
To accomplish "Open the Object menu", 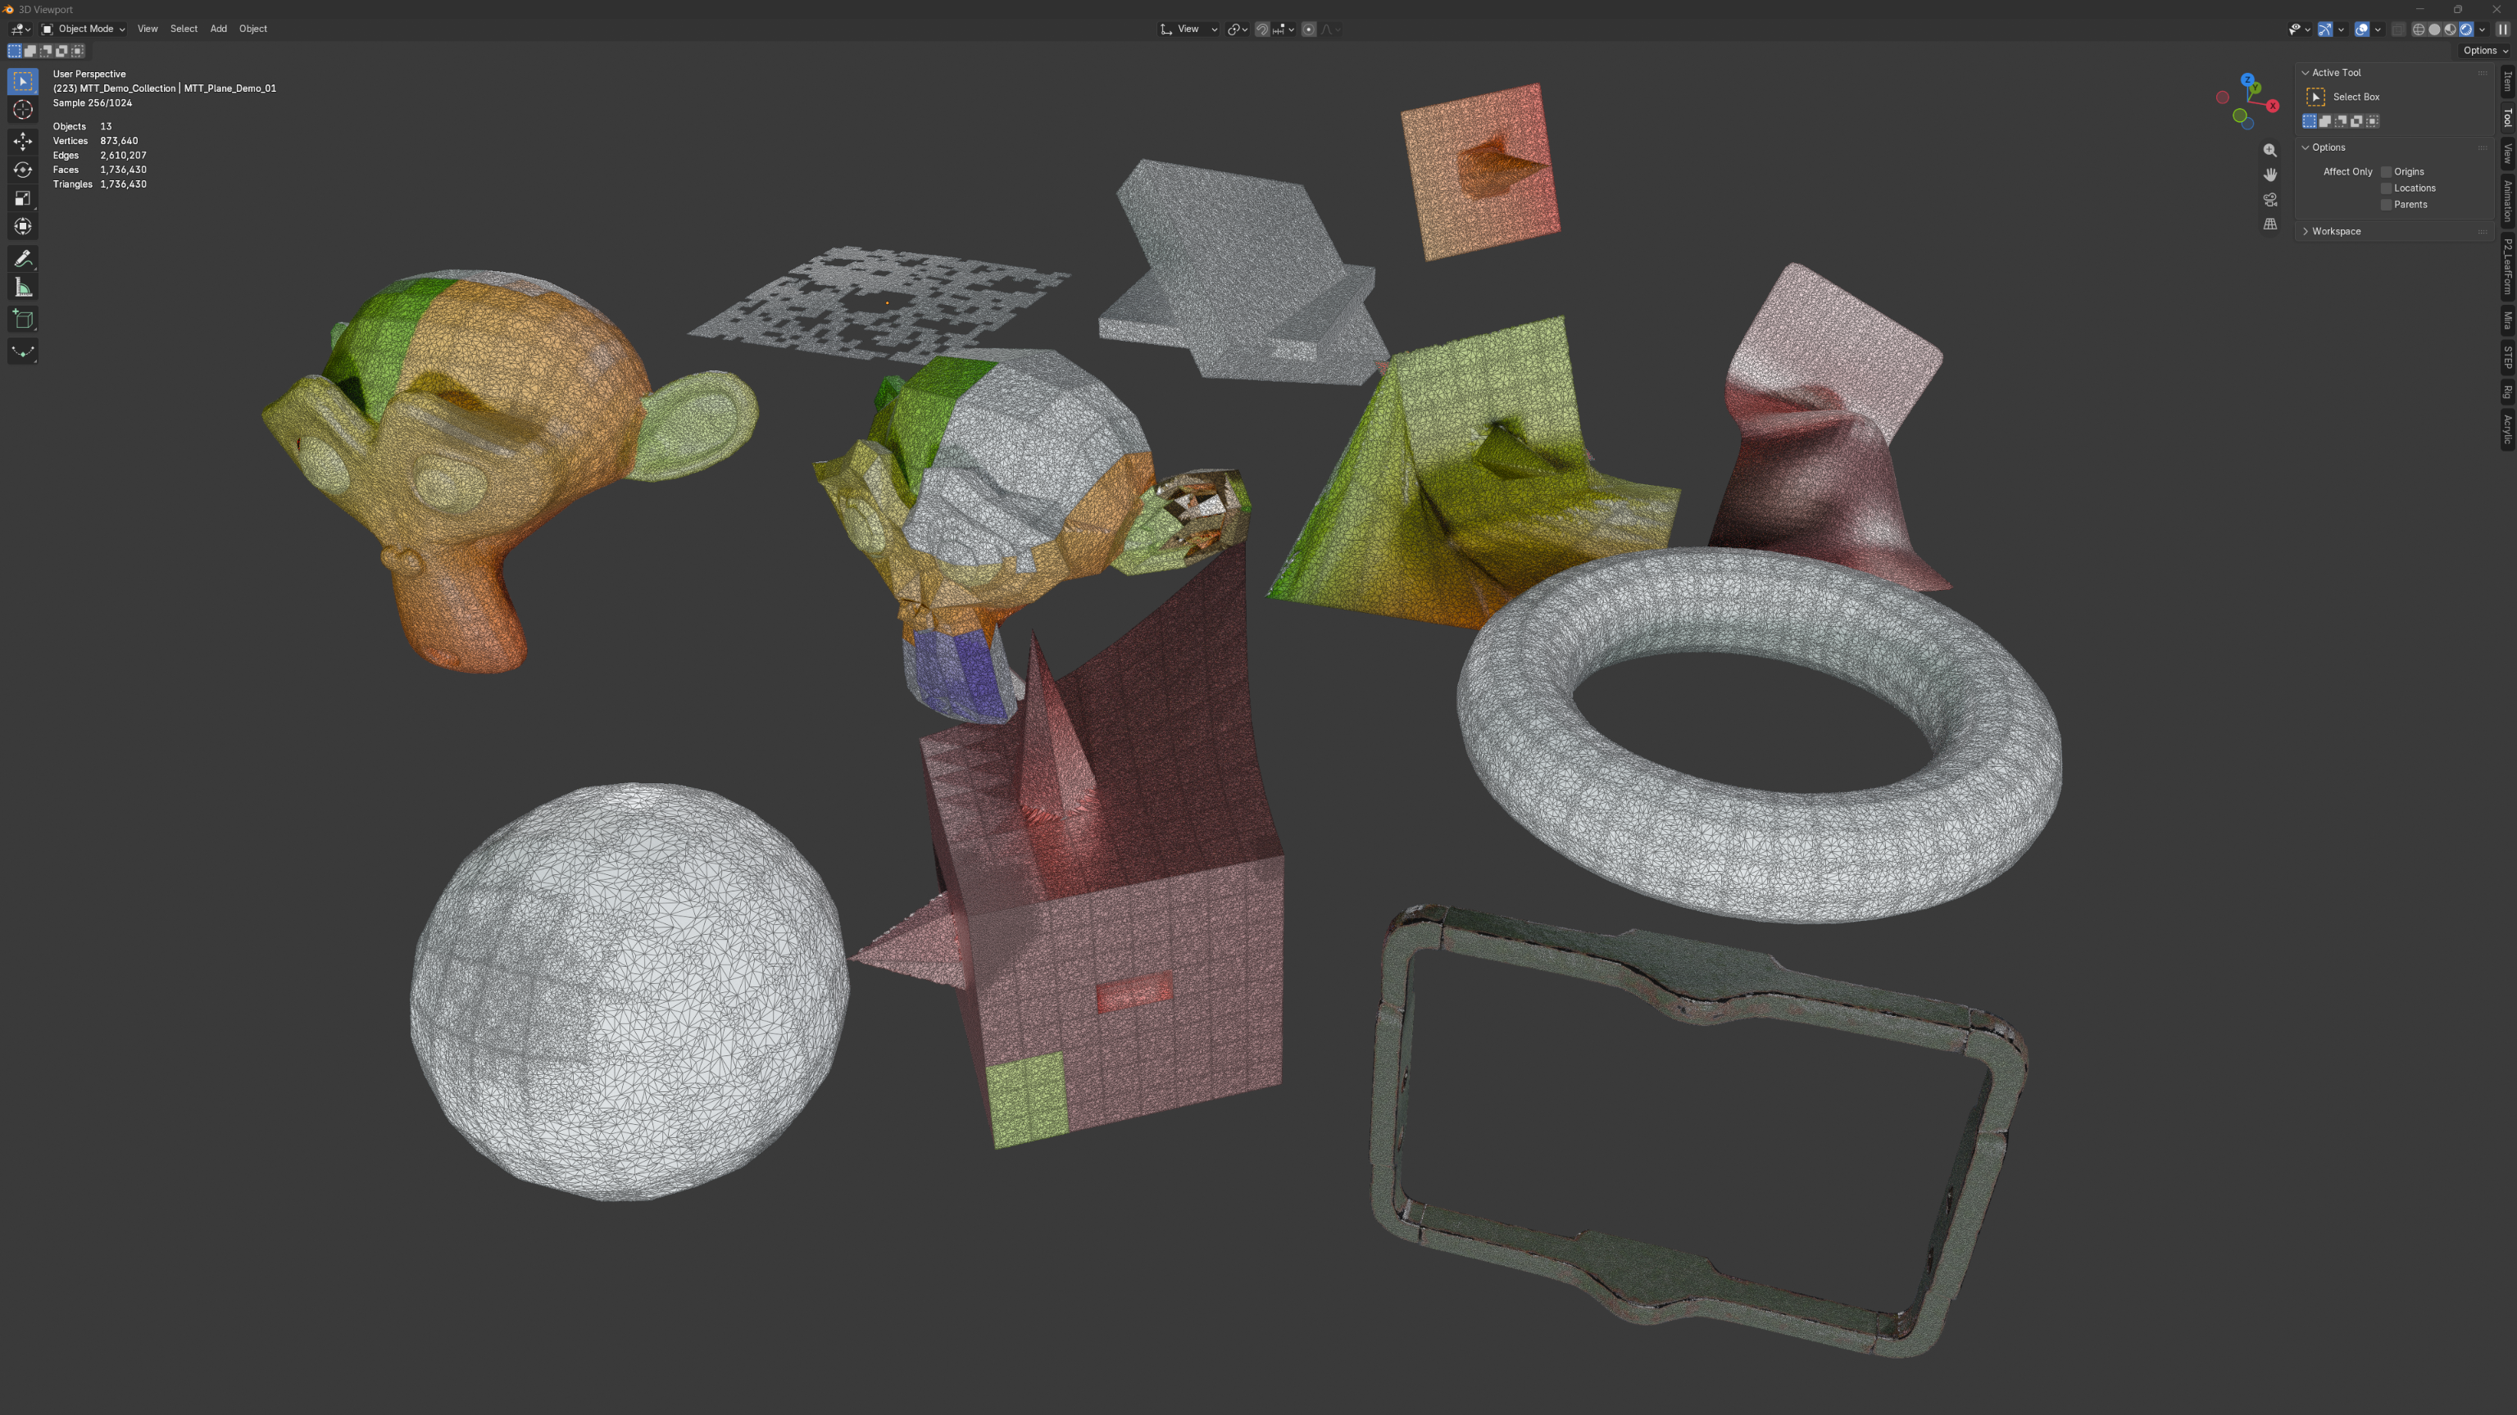I will click(x=253, y=29).
